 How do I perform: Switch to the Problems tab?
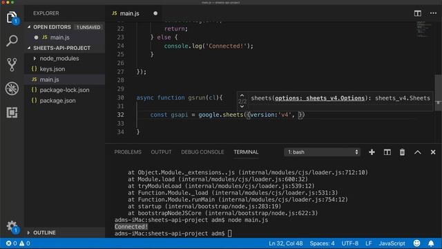(128, 152)
